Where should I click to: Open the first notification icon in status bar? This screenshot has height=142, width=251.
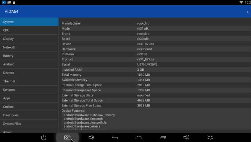click(x=4, y=2)
